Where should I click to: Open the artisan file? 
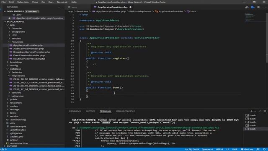pyautogui.click(x=14, y=140)
